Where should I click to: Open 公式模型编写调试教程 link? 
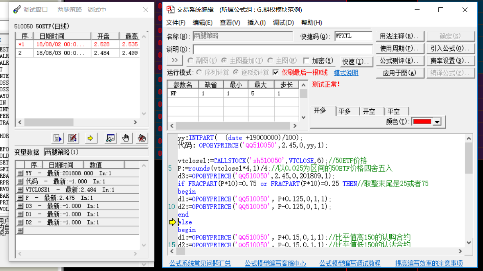click(x=350, y=263)
